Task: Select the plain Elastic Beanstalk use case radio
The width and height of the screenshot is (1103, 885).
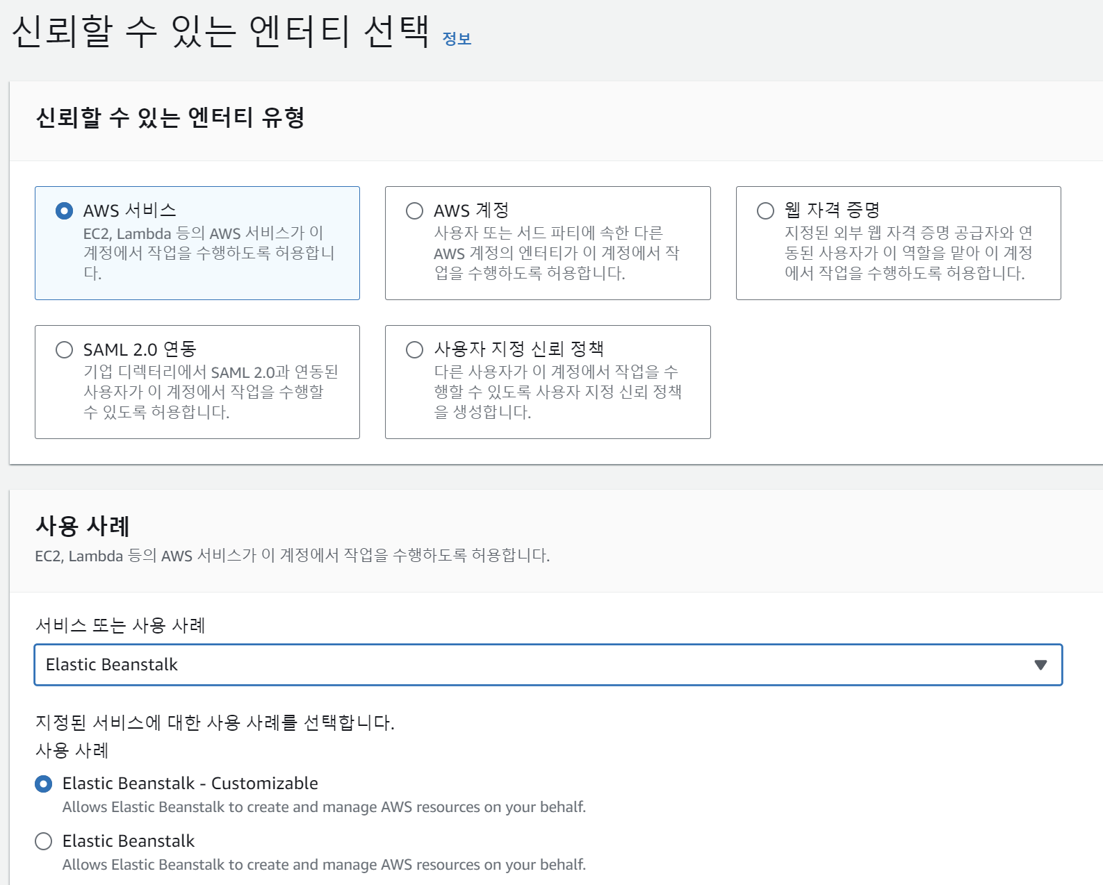Action: [43, 841]
